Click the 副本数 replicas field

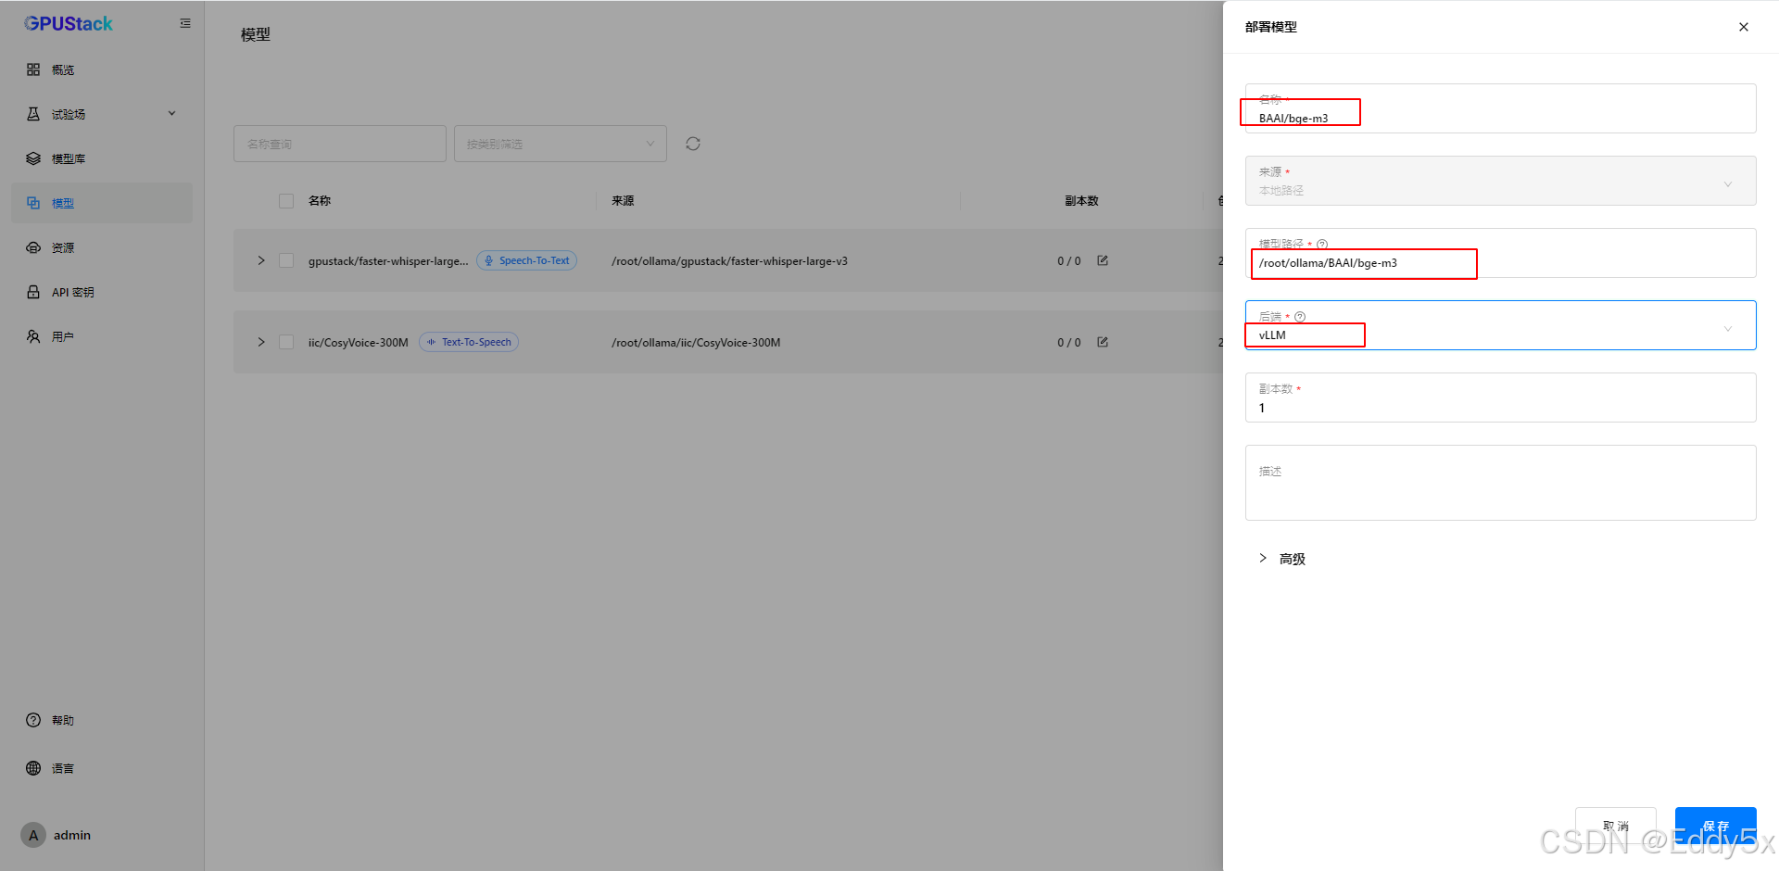(1500, 398)
